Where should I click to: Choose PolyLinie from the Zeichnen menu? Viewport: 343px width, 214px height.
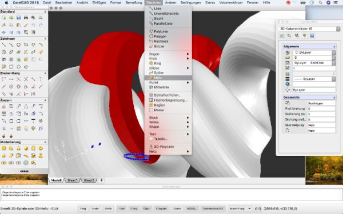coord(168,31)
